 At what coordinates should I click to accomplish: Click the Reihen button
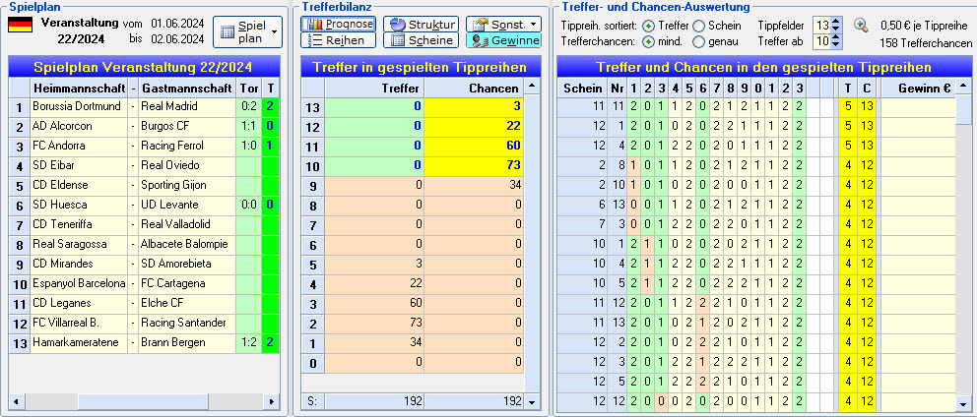pyautogui.click(x=338, y=40)
